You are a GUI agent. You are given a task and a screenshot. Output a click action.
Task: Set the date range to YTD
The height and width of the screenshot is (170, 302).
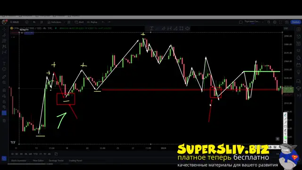point(35,154)
